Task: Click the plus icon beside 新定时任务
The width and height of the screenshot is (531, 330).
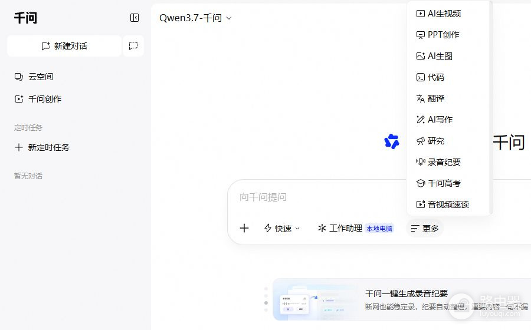Action: 19,147
